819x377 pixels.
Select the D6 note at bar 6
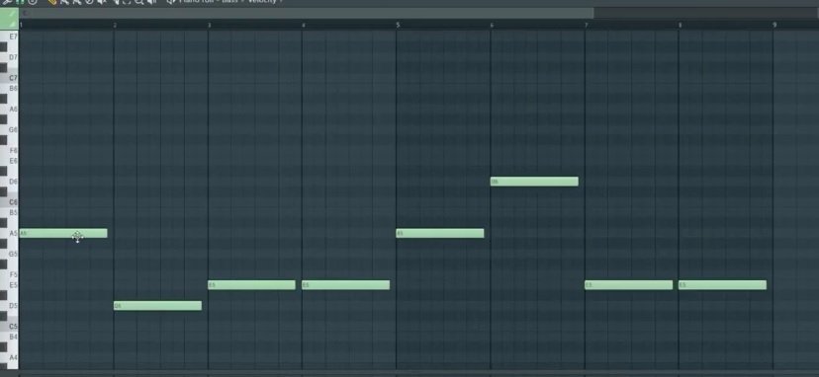coord(534,182)
